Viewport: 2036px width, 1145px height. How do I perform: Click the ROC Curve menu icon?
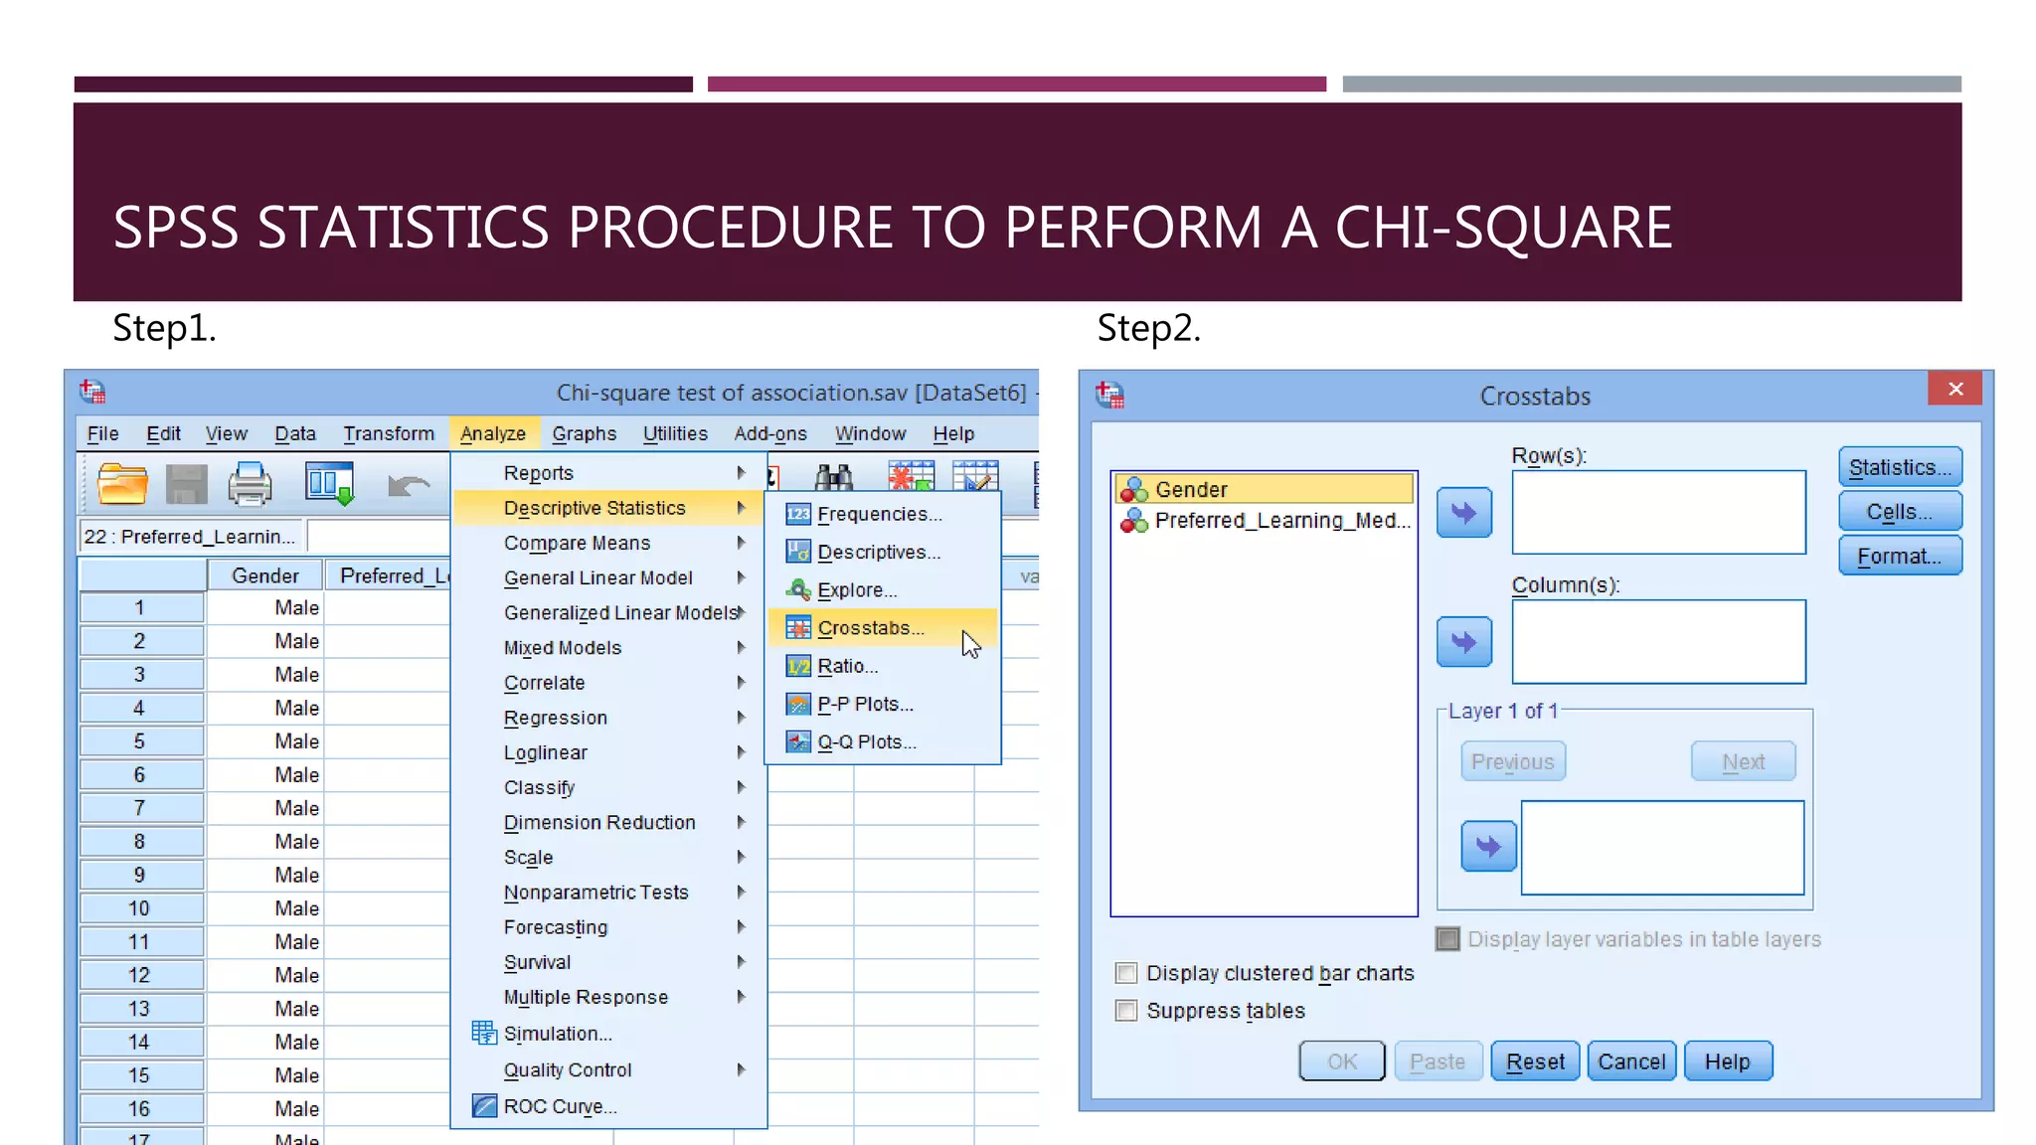[x=484, y=1105]
